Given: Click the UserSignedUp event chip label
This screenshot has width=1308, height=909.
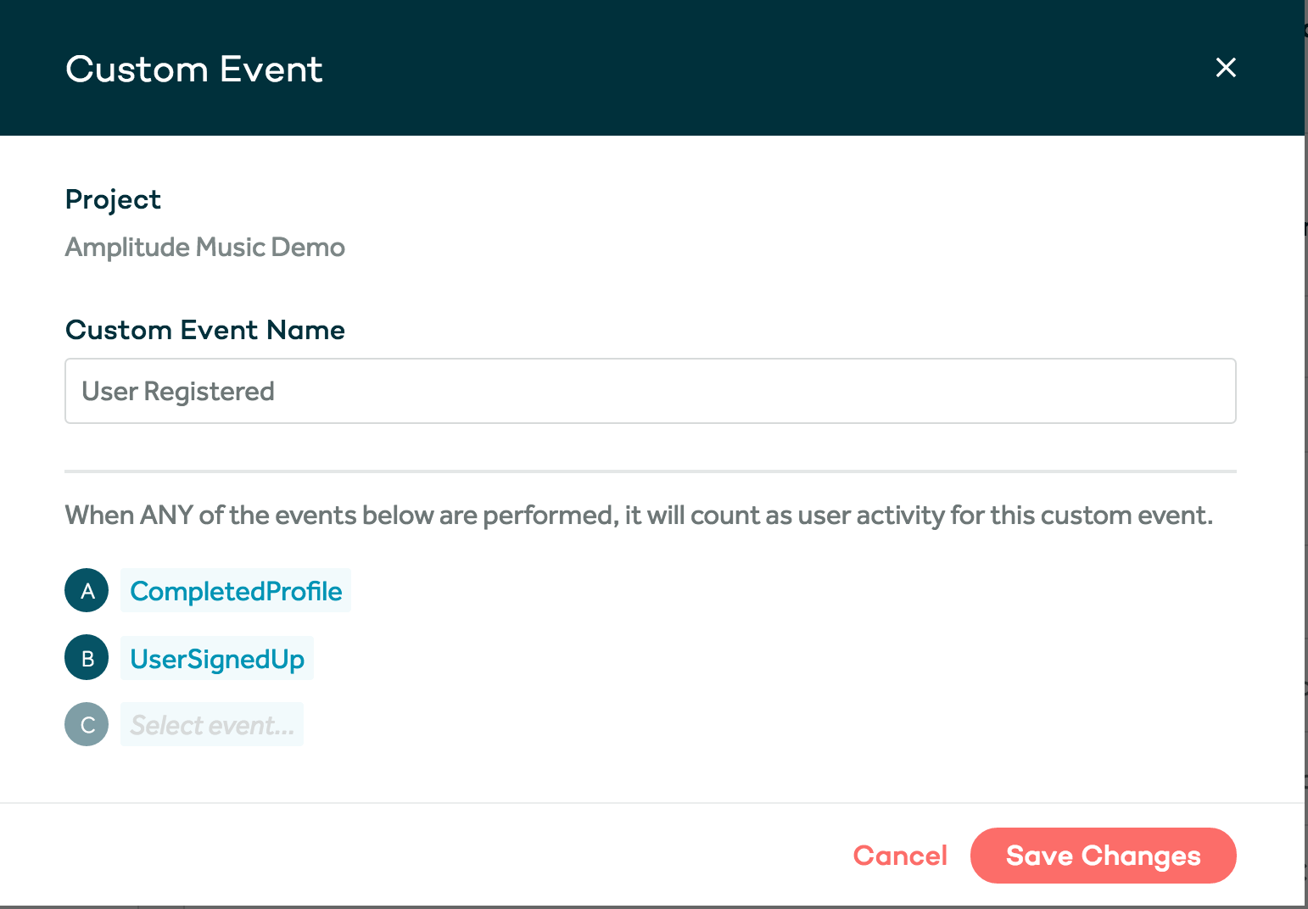Looking at the screenshot, I should pos(217,658).
